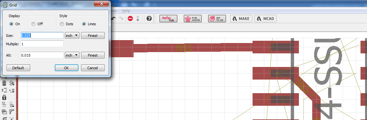The height and width of the screenshot is (120, 367).
Task: Click the Go traffic-light icon
Action: coord(138,19)
